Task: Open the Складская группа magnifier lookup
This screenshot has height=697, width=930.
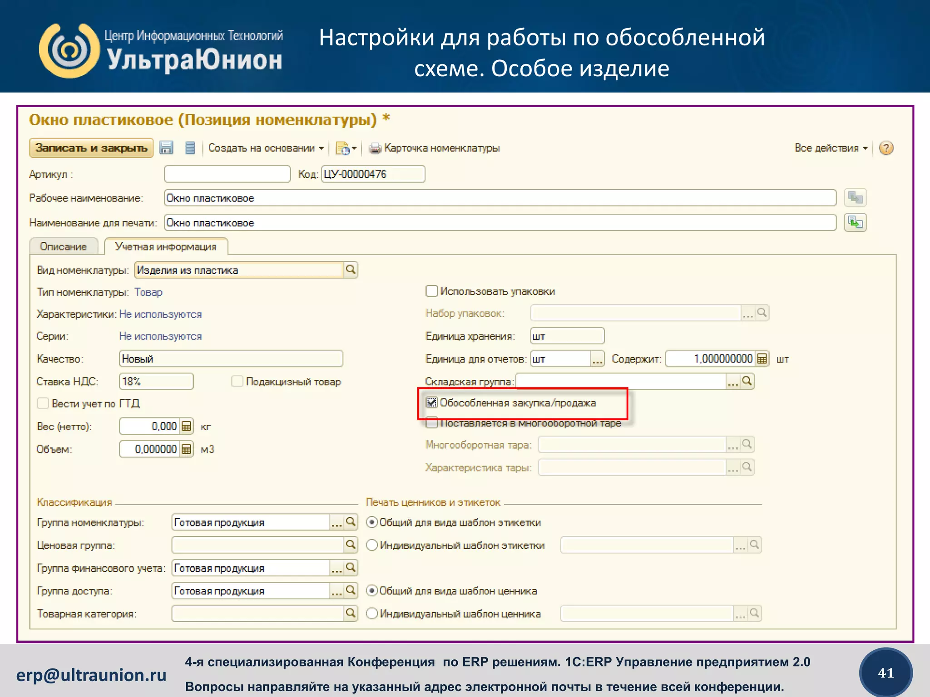Action: coord(747,382)
